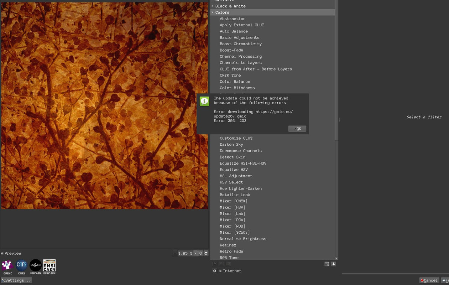
Task: Select Apply External CLUT filter
Action: point(242,25)
